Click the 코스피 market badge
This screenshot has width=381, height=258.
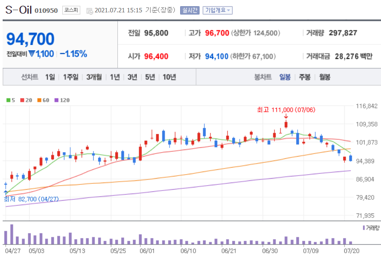pos(71,10)
